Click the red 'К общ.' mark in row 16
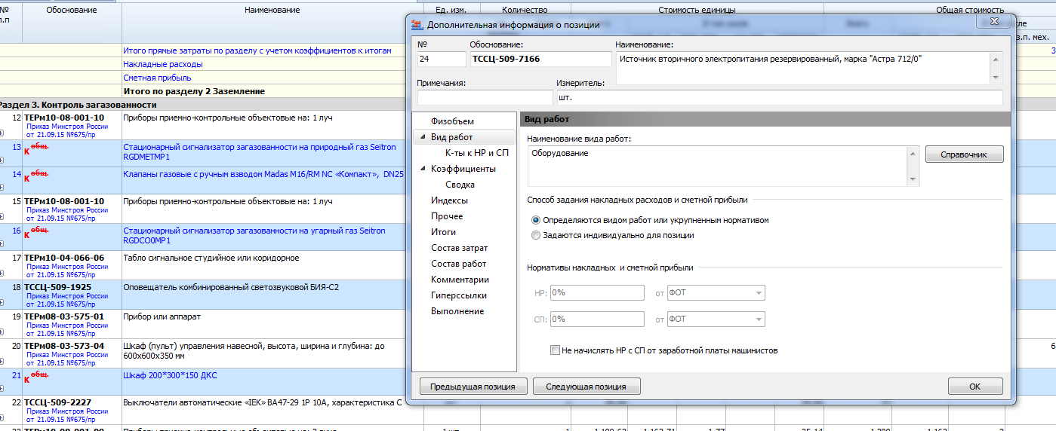Viewport: 1056px width, 431px height. click(36, 234)
